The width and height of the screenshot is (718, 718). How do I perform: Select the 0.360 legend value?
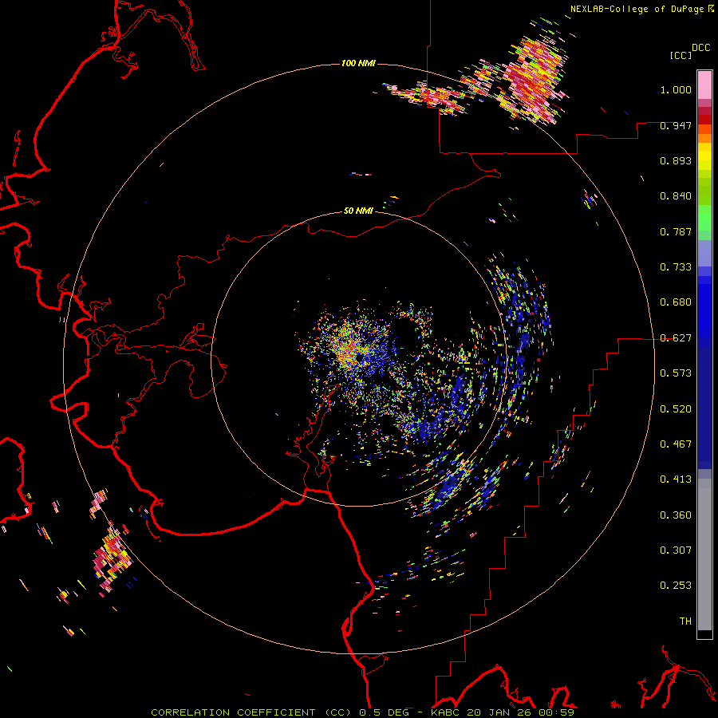[676, 515]
